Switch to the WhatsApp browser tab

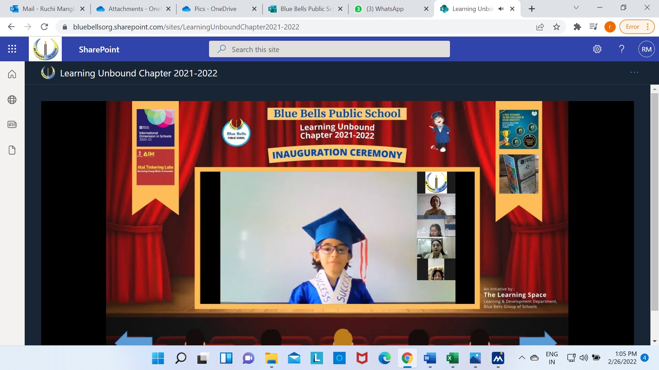pyautogui.click(x=385, y=9)
